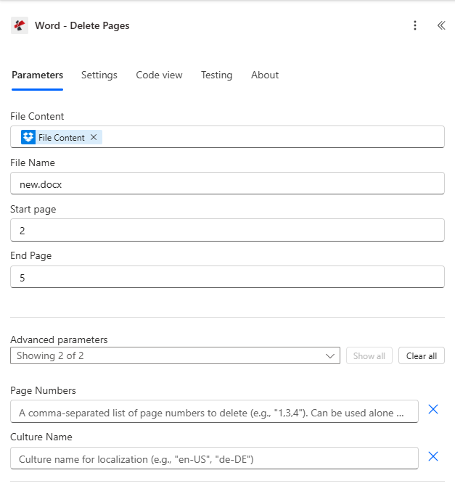Remove the Culture Name parameter with X
Image resolution: width=455 pixels, height=494 pixels.
(433, 456)
